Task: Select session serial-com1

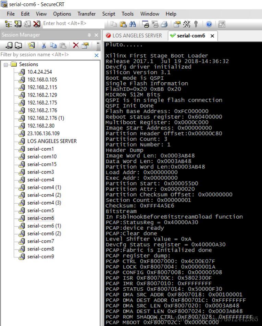Action: [x=40, y=149]
